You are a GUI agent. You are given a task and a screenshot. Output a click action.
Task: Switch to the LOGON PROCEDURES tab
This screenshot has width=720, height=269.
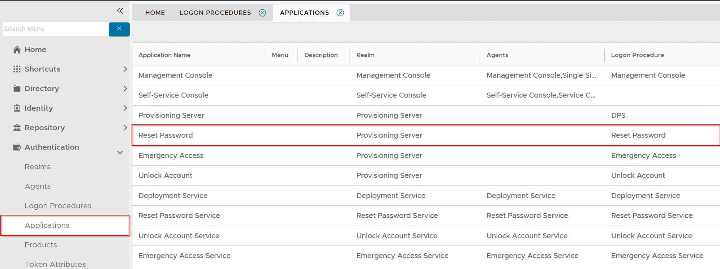(x=215, y=13)
